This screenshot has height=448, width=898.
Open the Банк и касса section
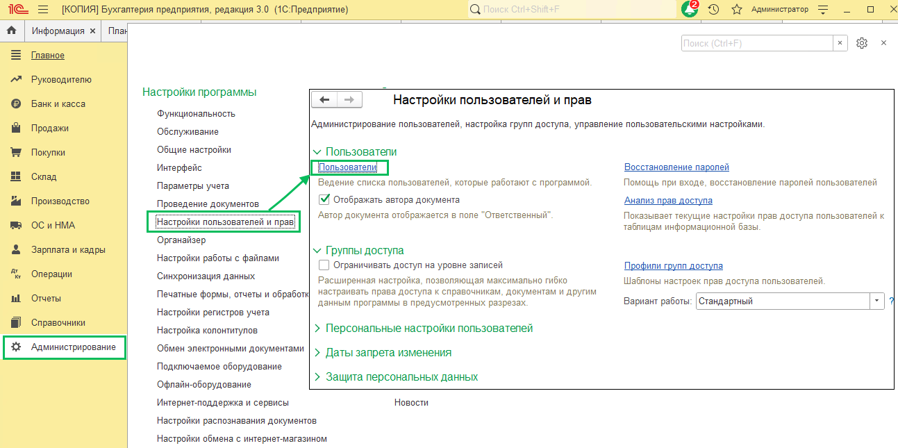click(x=58, y=104)
